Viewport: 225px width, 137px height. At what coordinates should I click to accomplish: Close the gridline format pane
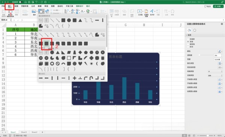222,24
